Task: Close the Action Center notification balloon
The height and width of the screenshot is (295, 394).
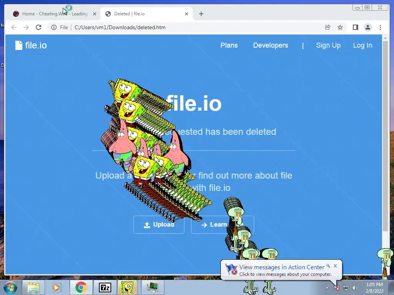Action: (x=335, y=266)
